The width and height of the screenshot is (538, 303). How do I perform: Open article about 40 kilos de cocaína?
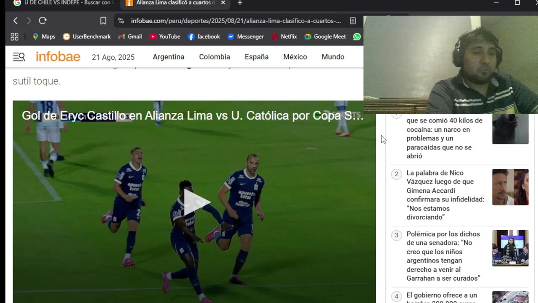pyautogui.click(x=444, y=138)
